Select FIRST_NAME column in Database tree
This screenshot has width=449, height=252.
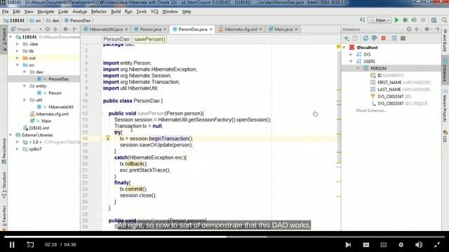pyautogui.click(x=389, y=83)
